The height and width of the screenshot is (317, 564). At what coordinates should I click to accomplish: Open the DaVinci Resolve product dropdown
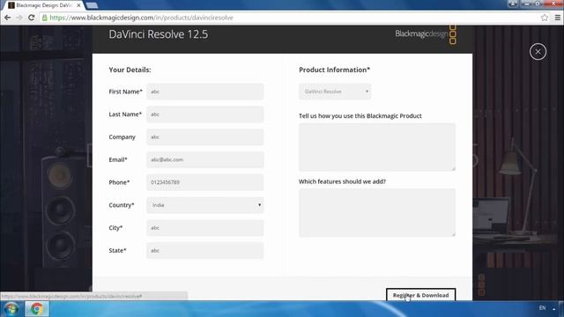(x=335, y=92)
